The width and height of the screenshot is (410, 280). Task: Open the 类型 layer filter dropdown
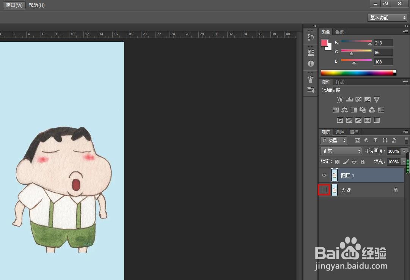tap(333, 141)
